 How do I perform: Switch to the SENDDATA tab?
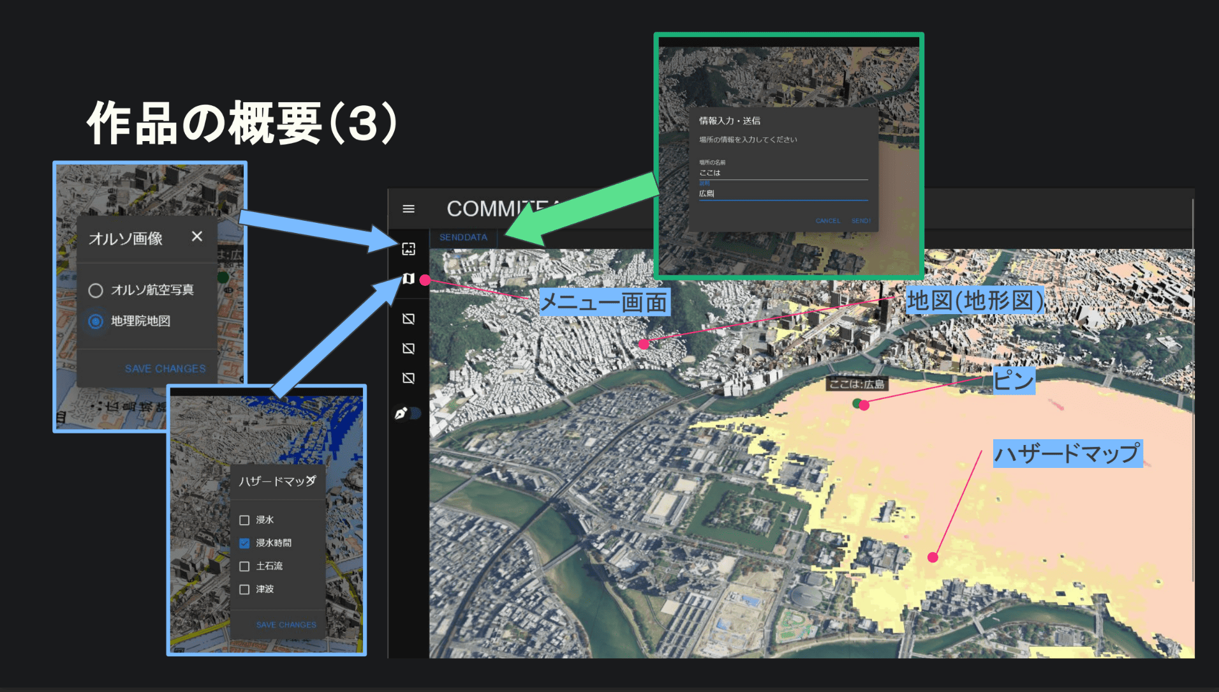point(463,237)
